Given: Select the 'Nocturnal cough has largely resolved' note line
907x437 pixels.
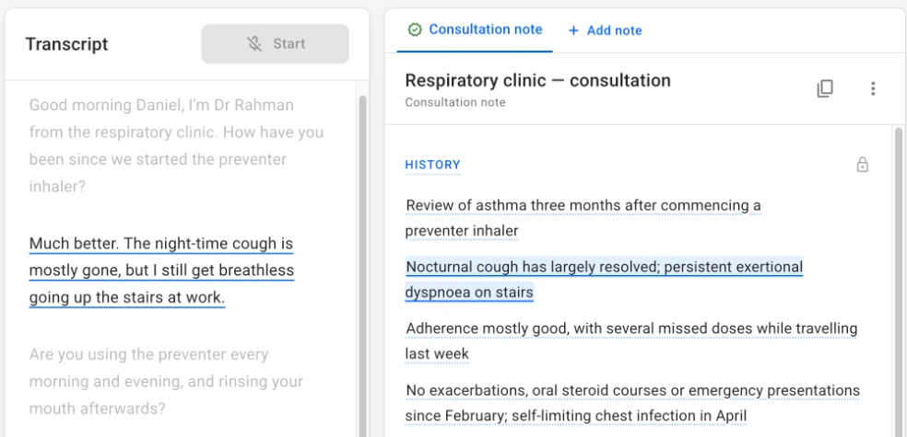Looking at the screenshot, I should pyautogui.click(x=604, y=280).
